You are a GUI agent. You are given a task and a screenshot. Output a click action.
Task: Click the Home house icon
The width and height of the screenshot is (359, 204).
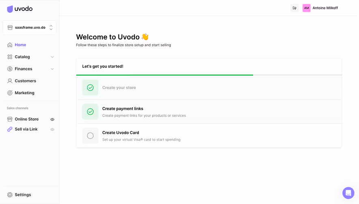pyautogui.click(x=10, y=45)
